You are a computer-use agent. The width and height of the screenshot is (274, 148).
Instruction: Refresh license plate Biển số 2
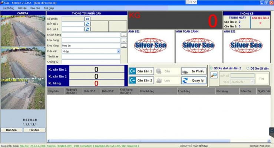click(88, 29)
